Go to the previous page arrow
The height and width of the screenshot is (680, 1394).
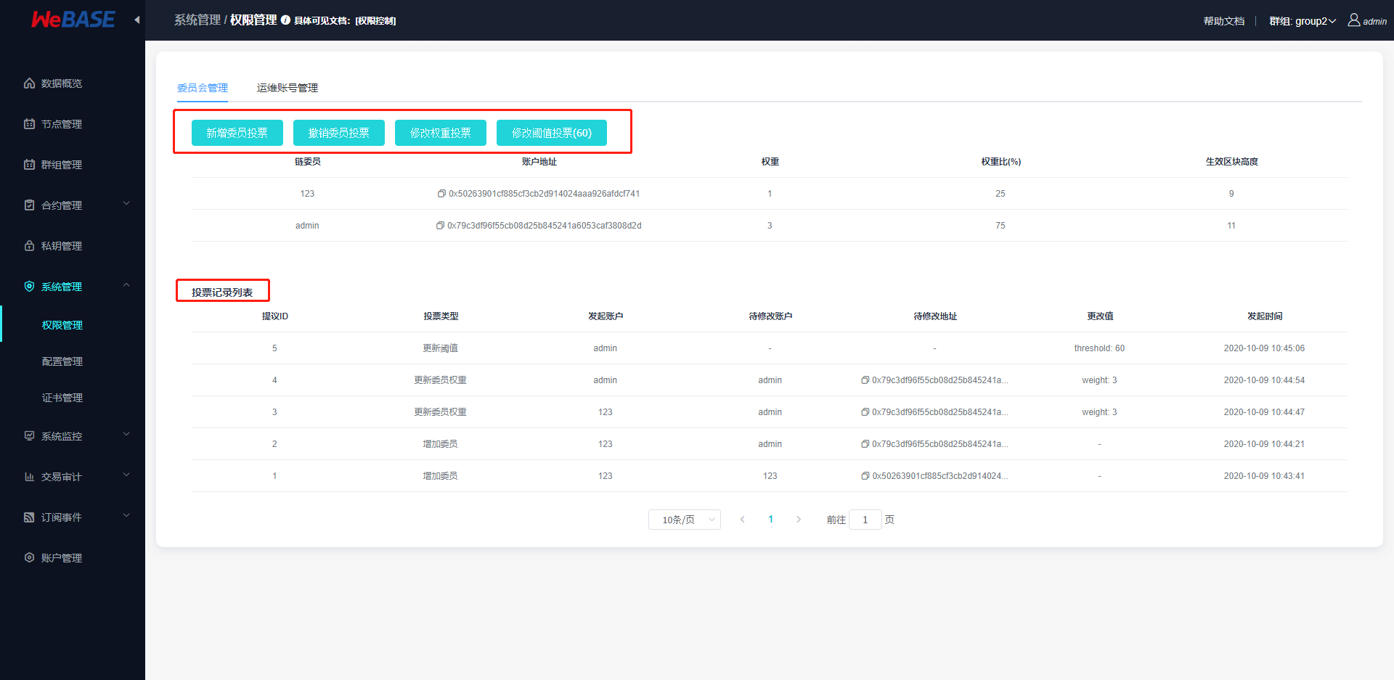point(742,520)
